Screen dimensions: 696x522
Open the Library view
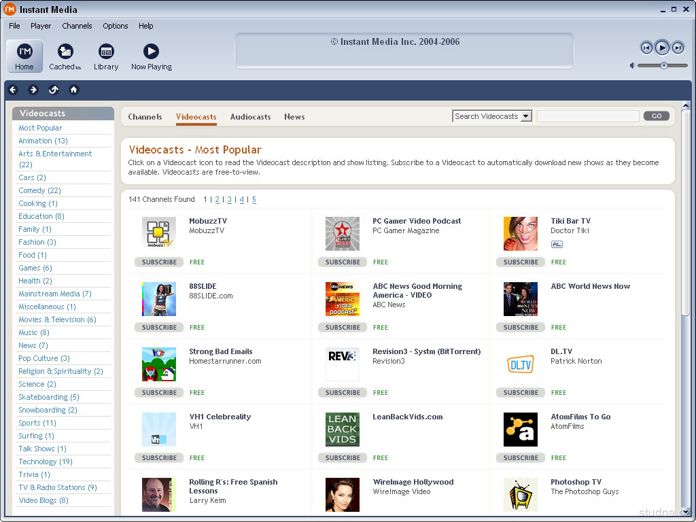pos(106,56)
